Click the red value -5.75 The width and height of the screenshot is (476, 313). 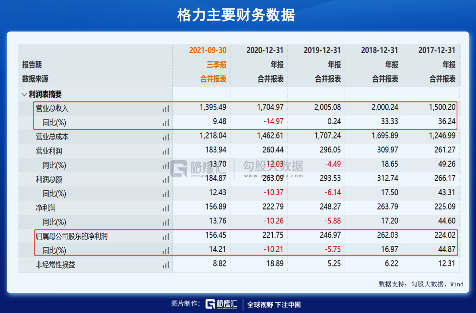coord(333,250)
